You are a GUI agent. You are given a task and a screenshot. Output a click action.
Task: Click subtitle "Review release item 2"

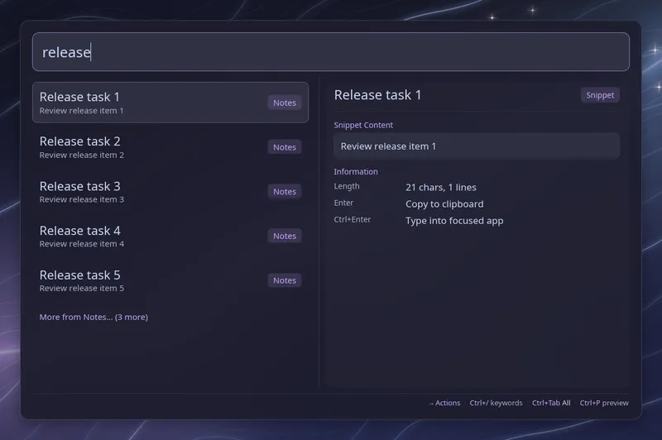click(x=82, y=155)
